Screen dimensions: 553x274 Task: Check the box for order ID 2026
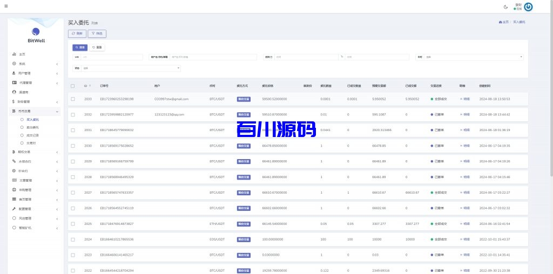73,208
